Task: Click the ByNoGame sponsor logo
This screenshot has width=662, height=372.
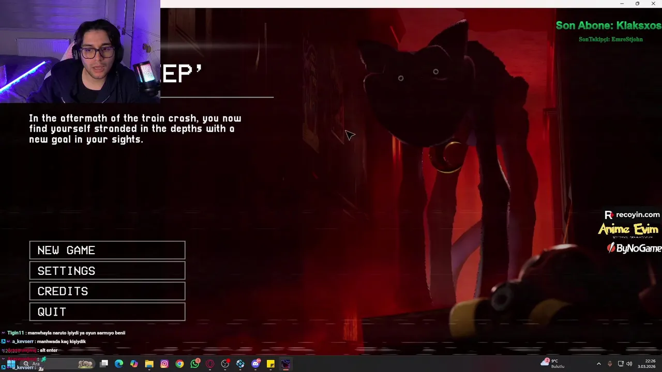Action: (x=634, y=249)
